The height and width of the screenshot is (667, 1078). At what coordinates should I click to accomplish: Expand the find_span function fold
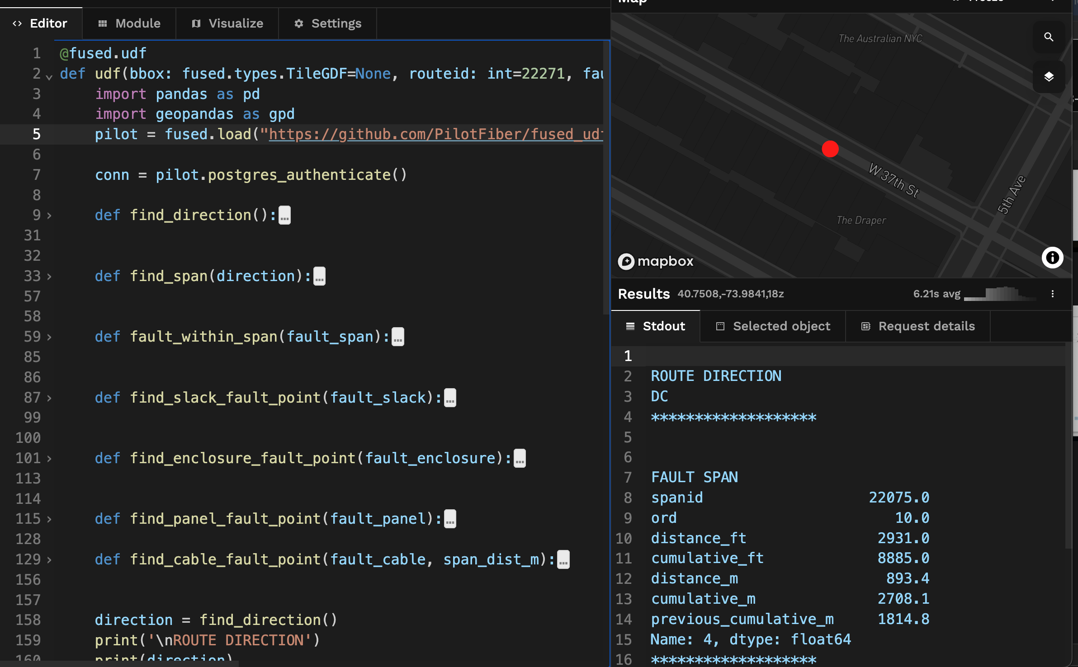pyautogui.click(x=49, y=276)
